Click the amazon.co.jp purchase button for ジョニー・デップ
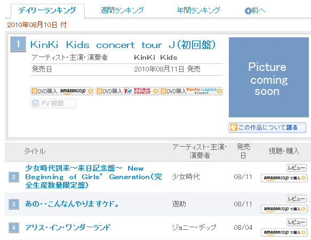 pos(284,232)
